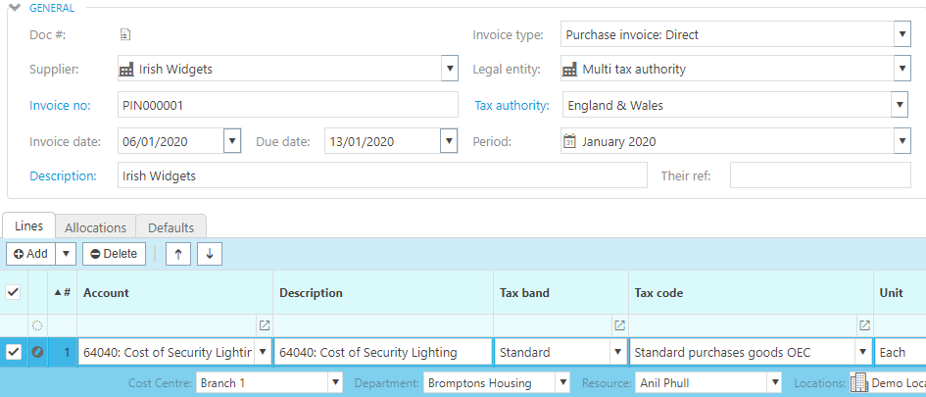Open the Tax code column filter popup icon
926x397 pixels.
[x=864, y=324]
